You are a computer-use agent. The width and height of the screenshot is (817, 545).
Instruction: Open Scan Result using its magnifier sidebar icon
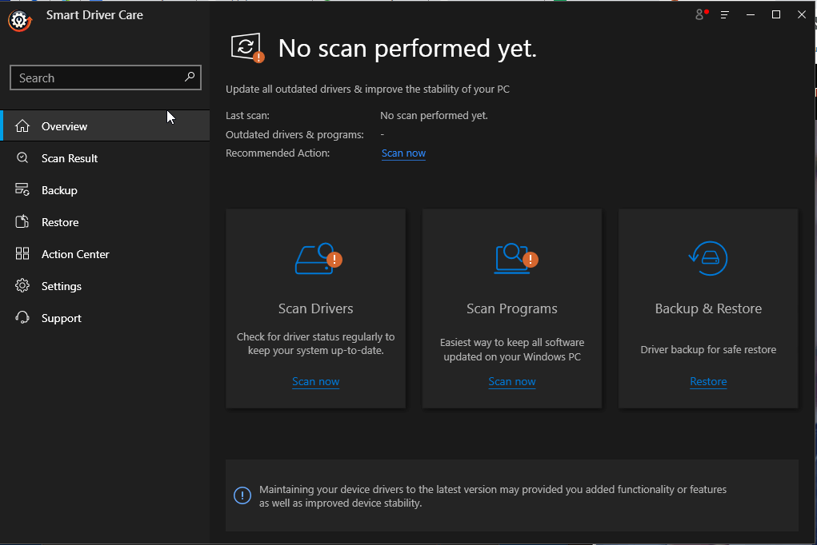point(23,157)
